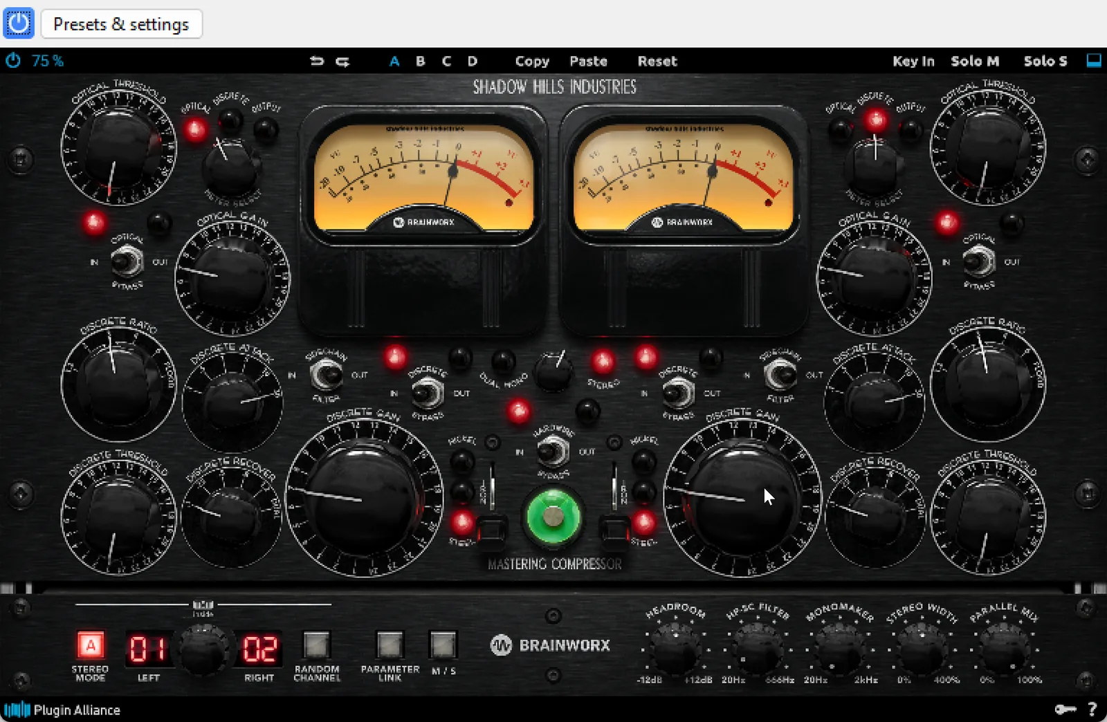Click the right channel Optical Threshold knob
The image size is (1107, 722).
[987, 149]
